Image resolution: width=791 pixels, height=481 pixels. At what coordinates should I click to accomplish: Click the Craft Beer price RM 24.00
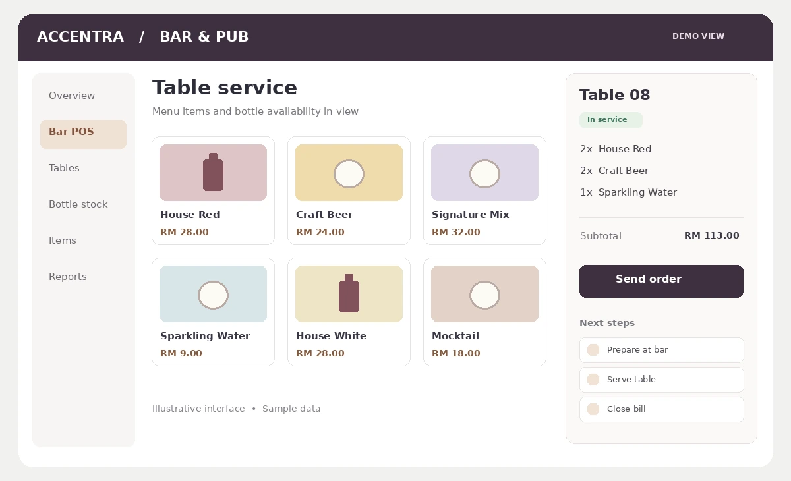(x=320, y=232)
